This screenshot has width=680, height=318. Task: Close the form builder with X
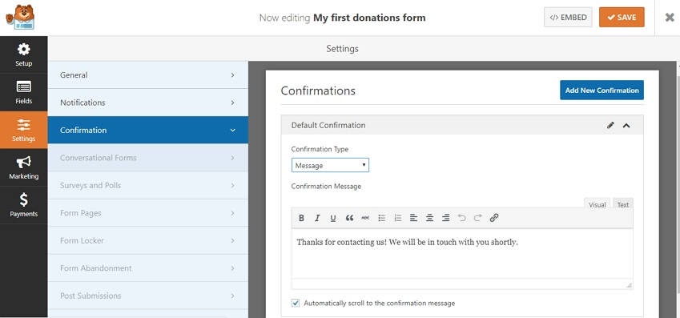pyautogui.click(x=670, y=18)
